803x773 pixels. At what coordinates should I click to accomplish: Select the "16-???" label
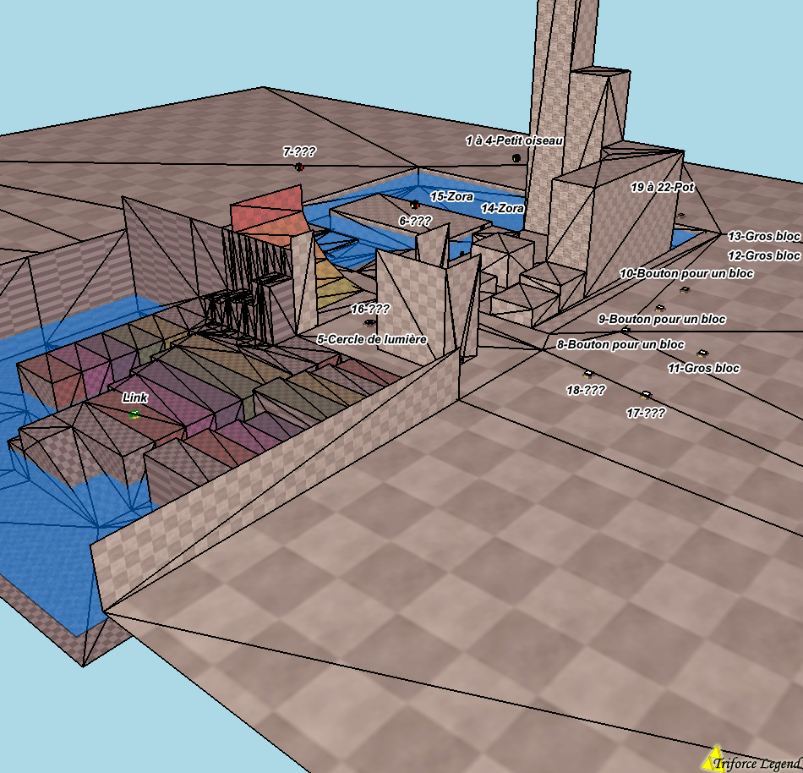coord(370,309)
